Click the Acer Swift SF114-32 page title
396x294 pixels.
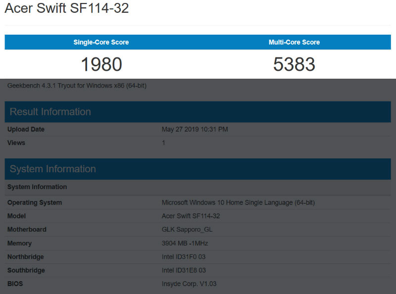click(67, 8)
